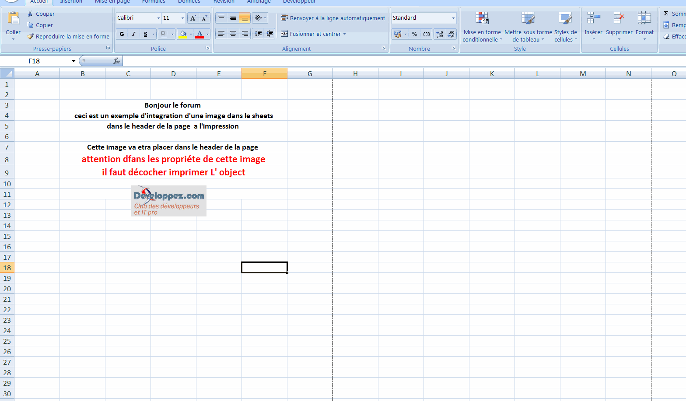Toggle bottom vertical alignment
Image resolution: width=686 pixels, height=401 pixels.
pos(245,18)
